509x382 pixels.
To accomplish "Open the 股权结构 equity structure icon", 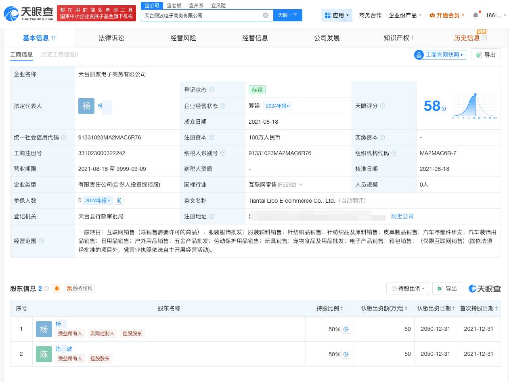I will (x=69, y=289).
